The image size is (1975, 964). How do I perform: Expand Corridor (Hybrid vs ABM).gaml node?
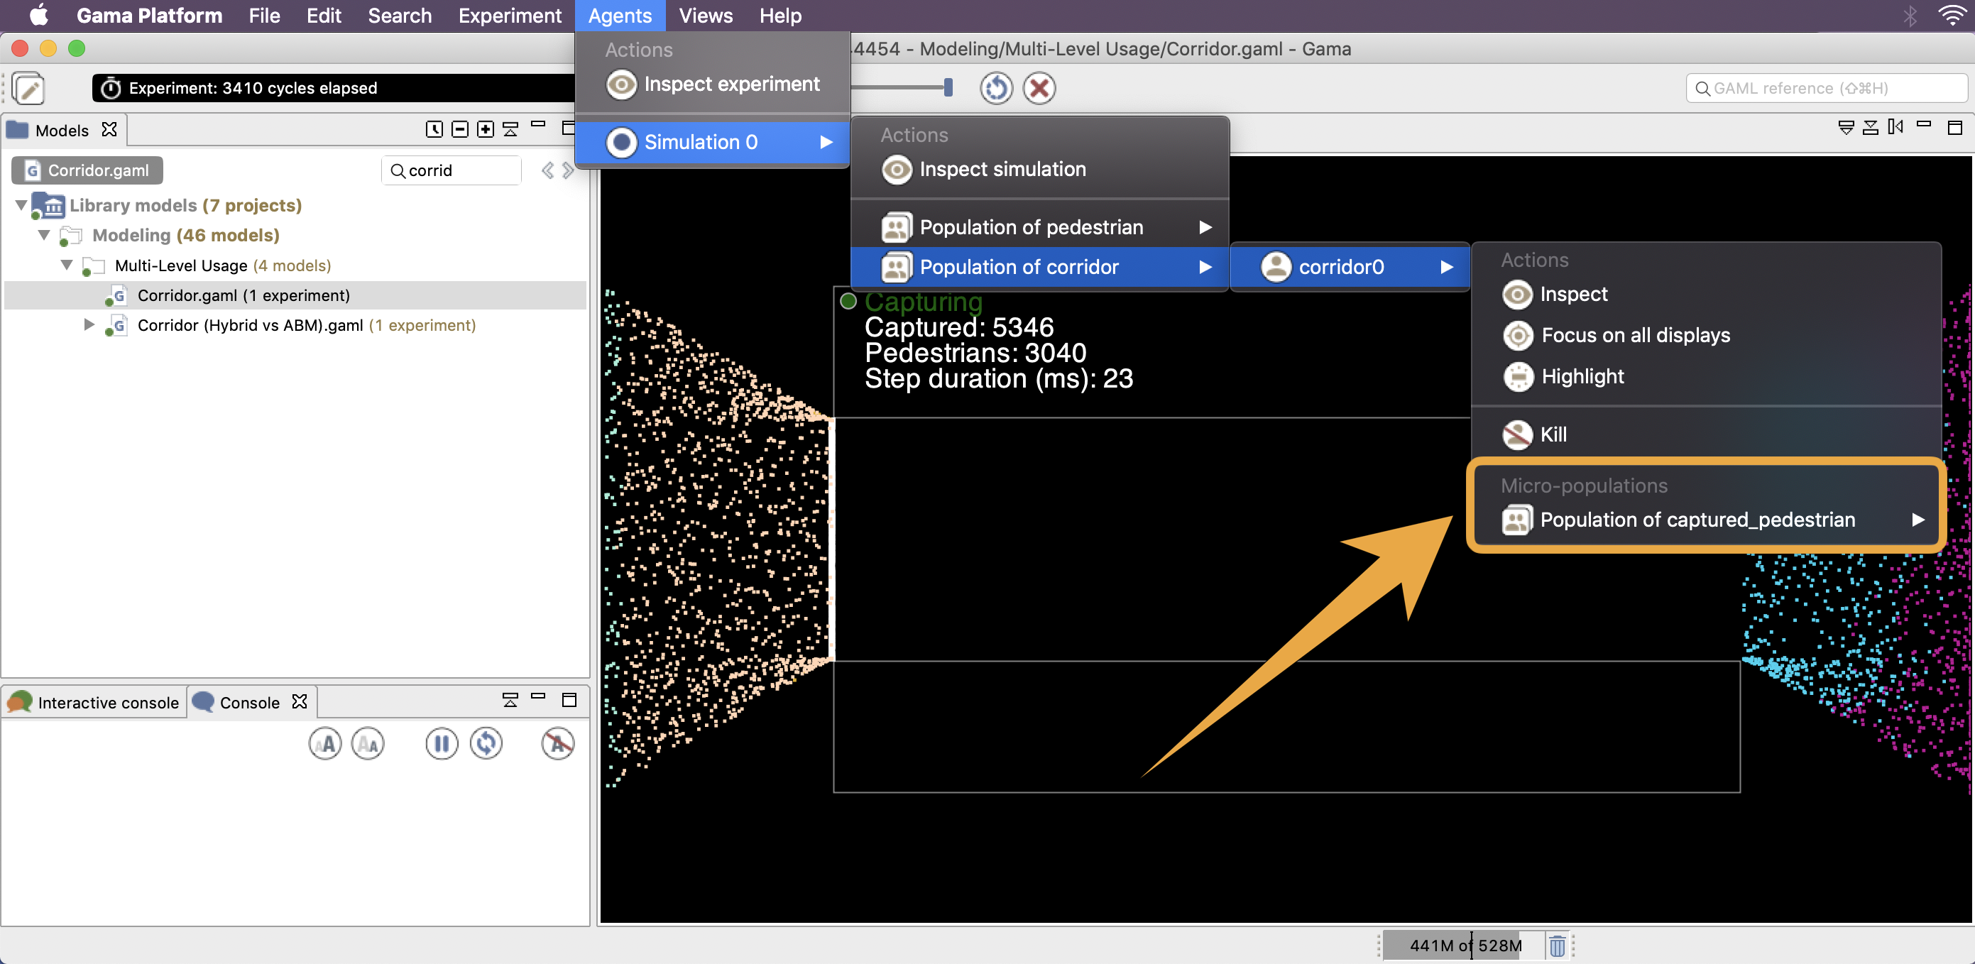[89, 324]
